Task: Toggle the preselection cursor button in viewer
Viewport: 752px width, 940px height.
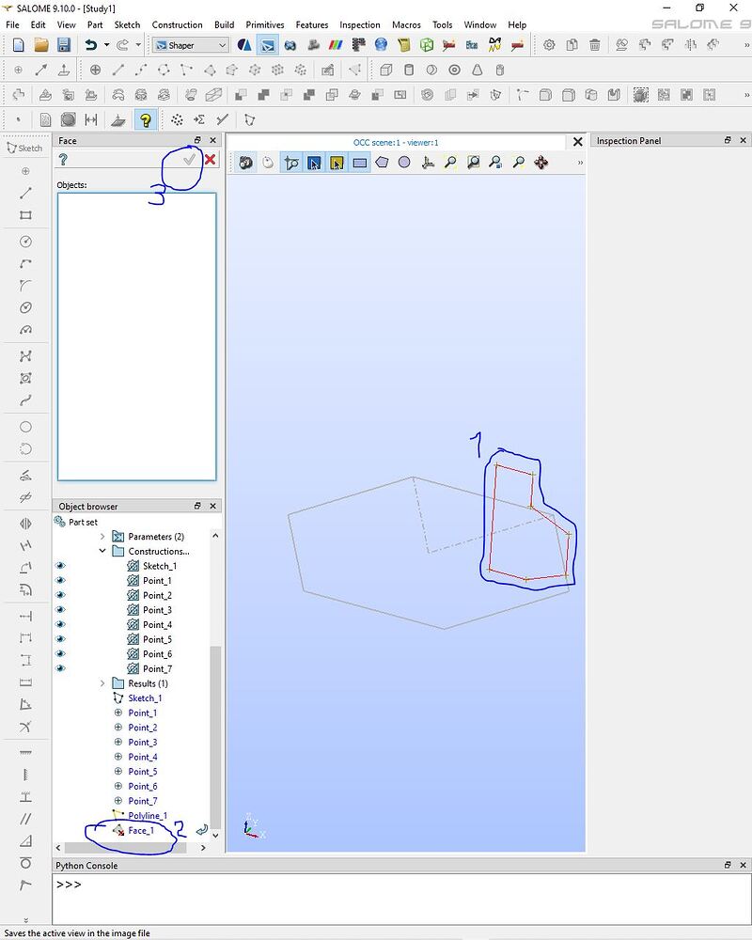Action: [x=314, y=163]
